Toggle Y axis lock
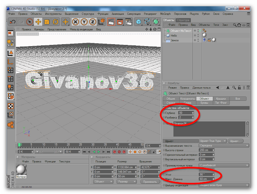 84,22
